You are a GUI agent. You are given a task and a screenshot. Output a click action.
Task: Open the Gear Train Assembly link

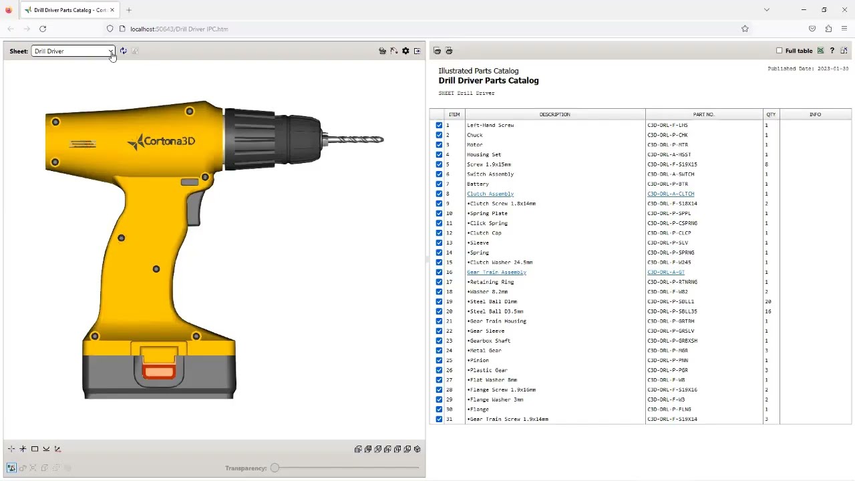pyautogui.click(x=496, y=272)
